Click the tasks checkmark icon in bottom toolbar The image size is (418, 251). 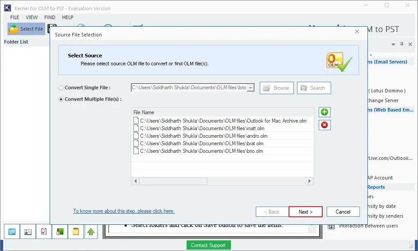pos(44,231)
